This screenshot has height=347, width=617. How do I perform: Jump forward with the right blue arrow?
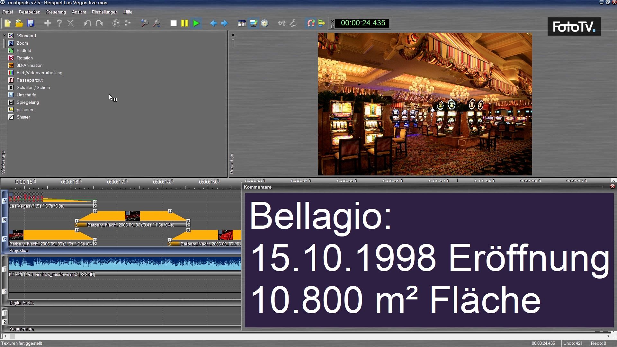(225, 23)
